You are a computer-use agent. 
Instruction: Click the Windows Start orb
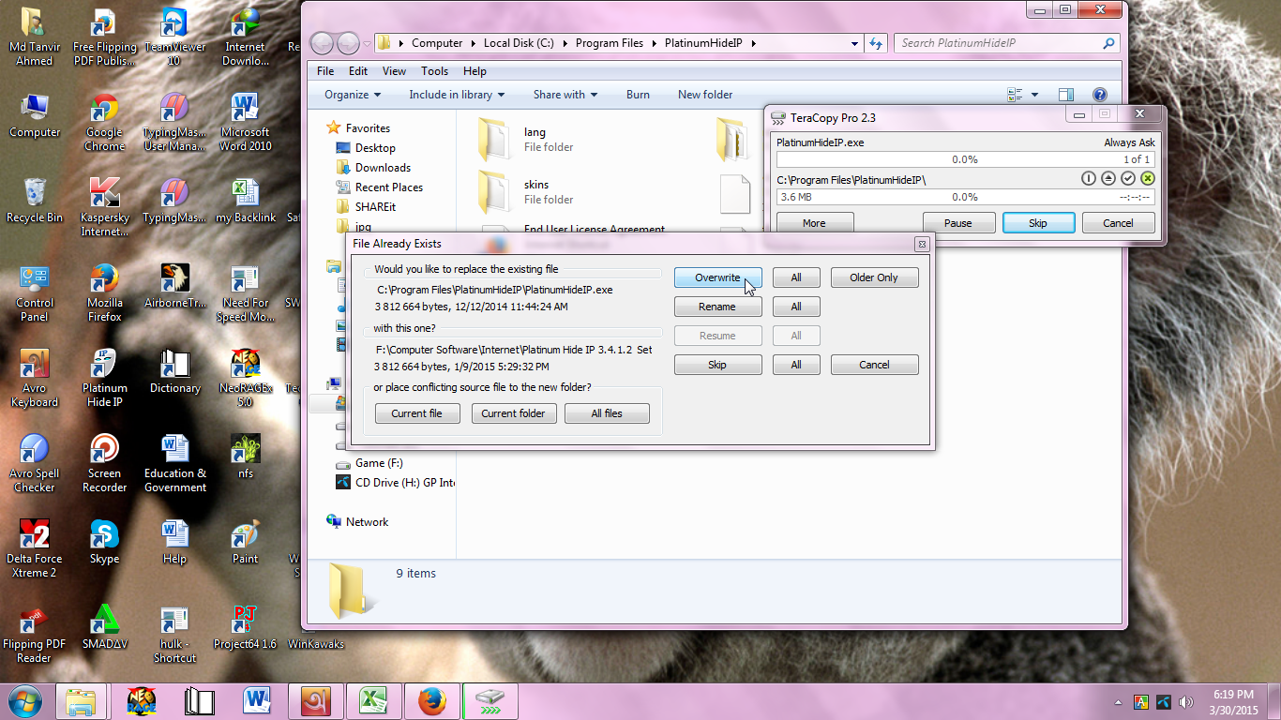[x=24, y=701]
